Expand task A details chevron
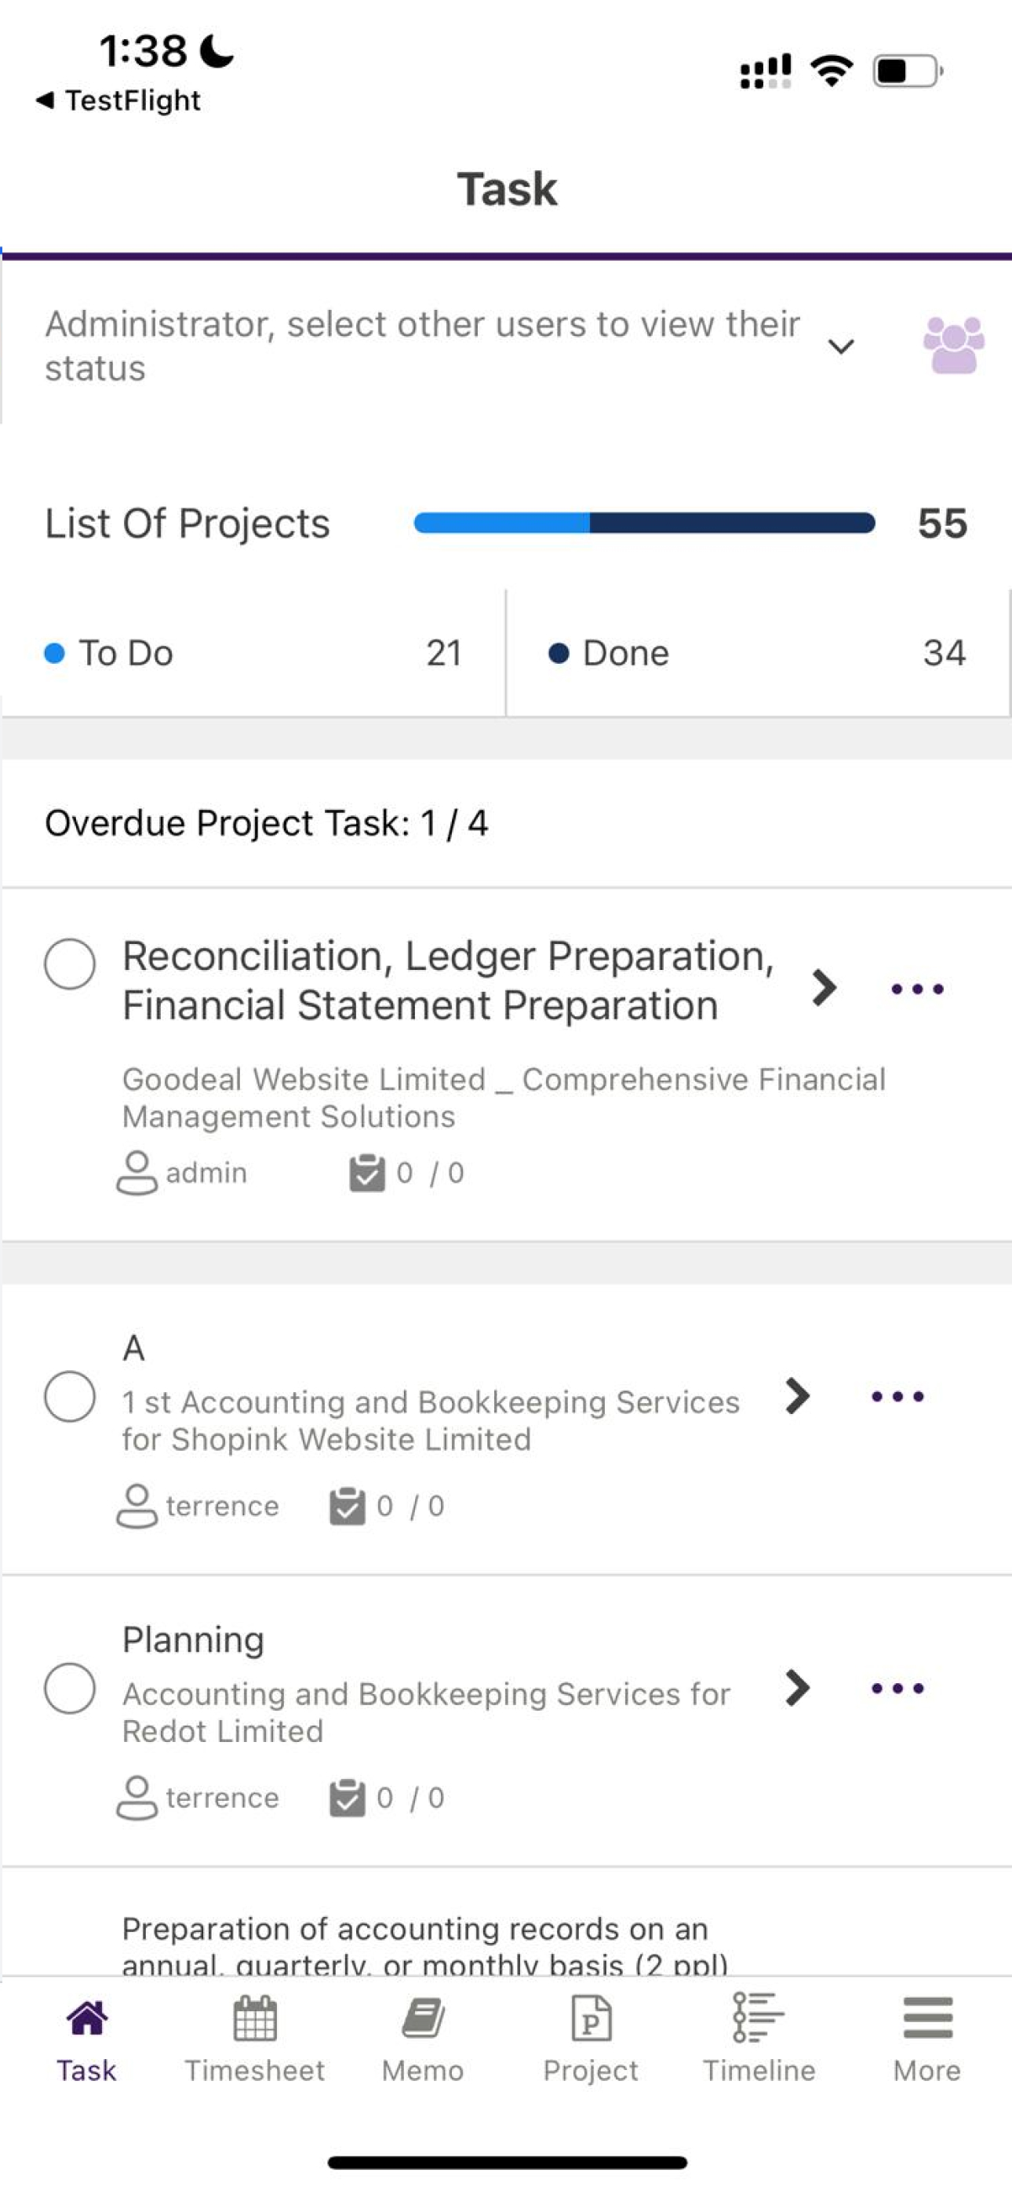 [x=796, y=1396]
